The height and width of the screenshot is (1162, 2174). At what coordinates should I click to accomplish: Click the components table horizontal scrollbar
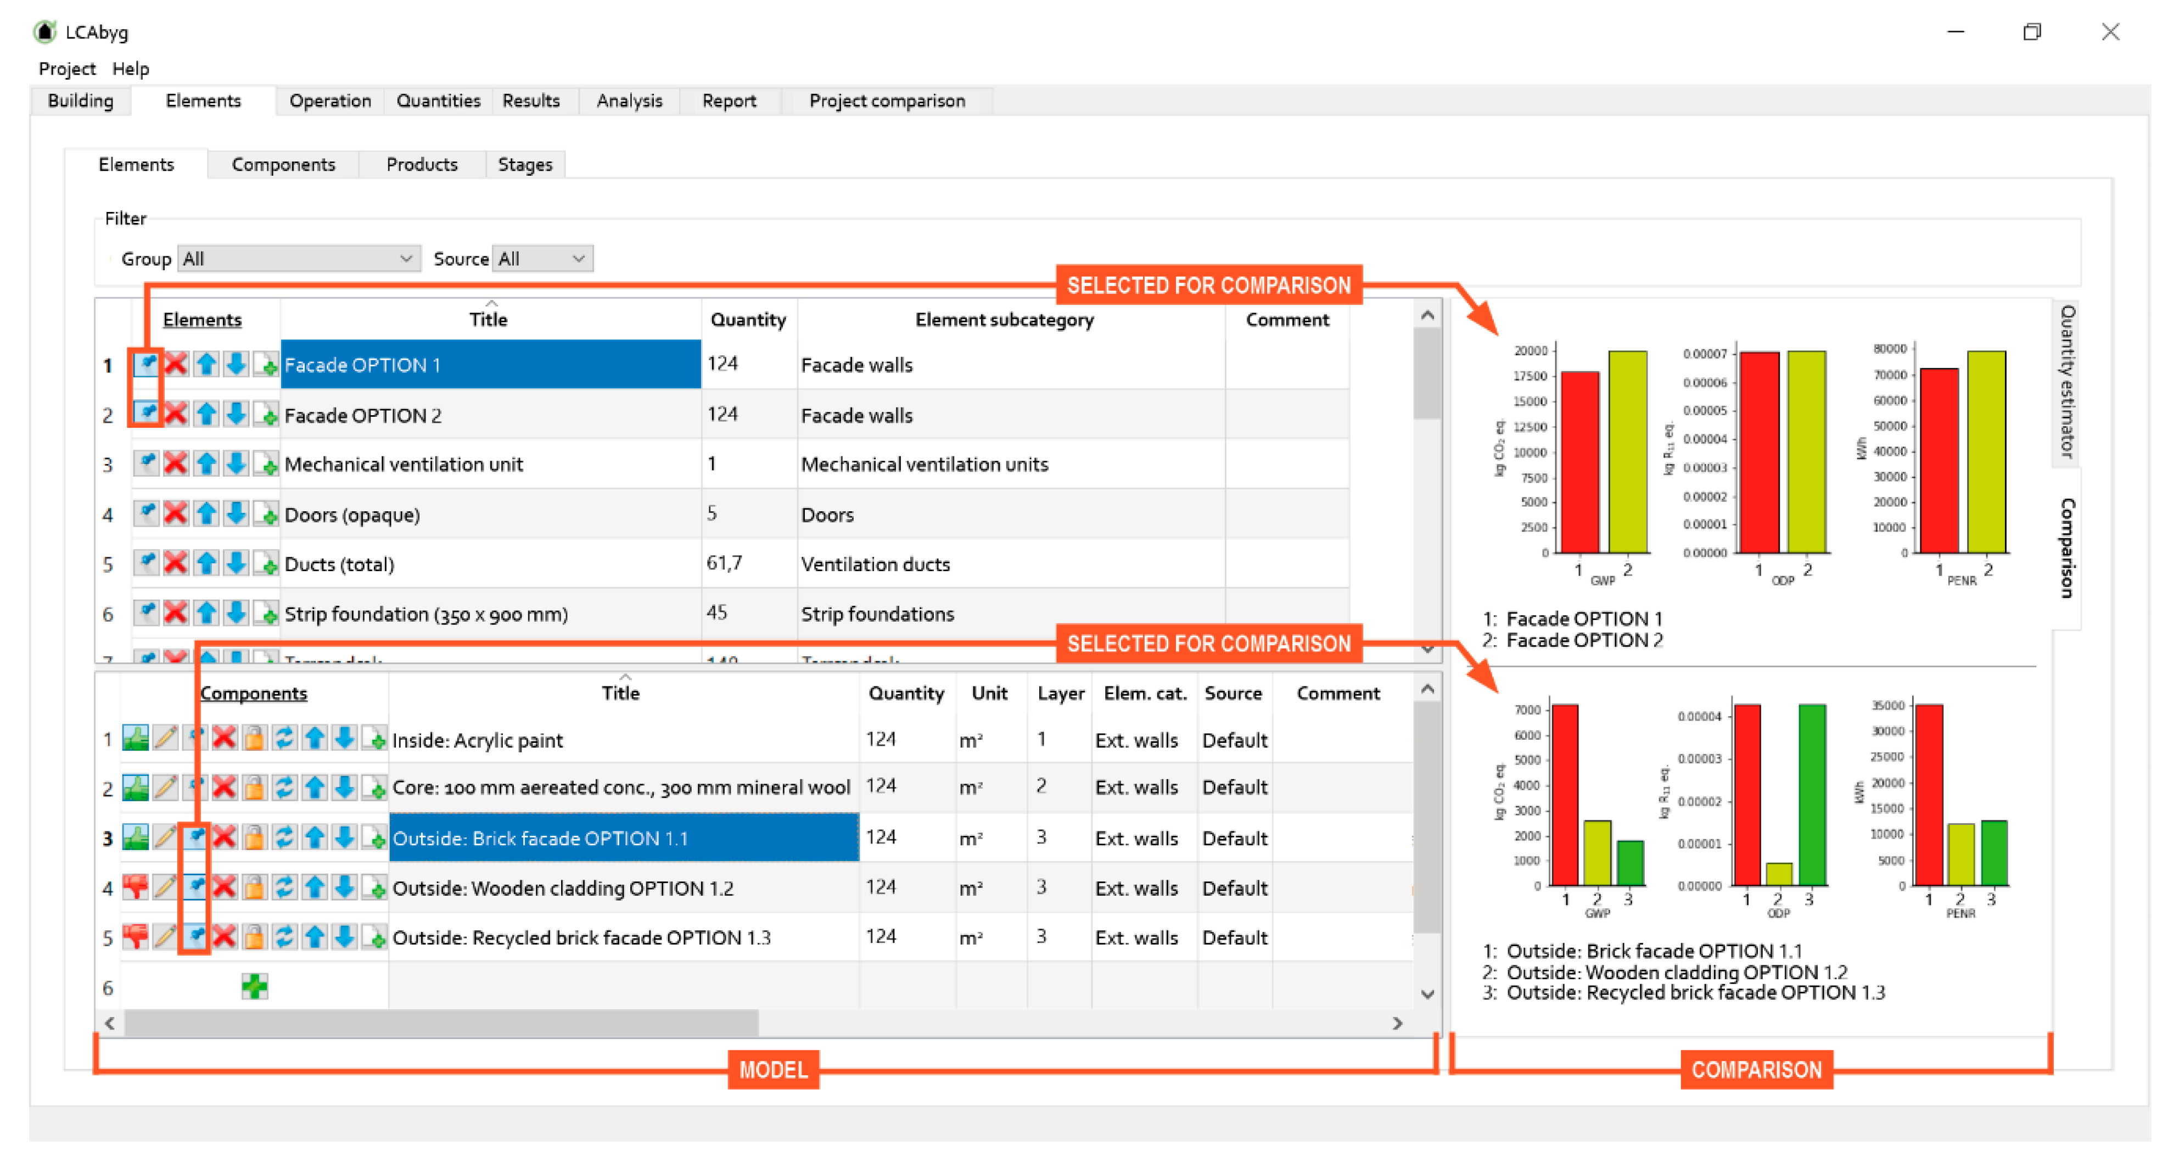(x=440, y=1023)
